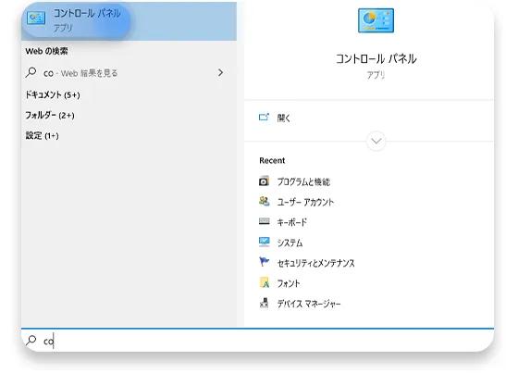Open recent フォント item
518x374 pixels.
tap(289, 283)
